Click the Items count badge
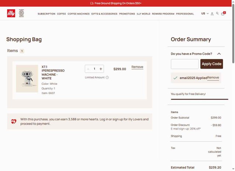Viewport: 235px width, 171px height. tap(22, 51)
